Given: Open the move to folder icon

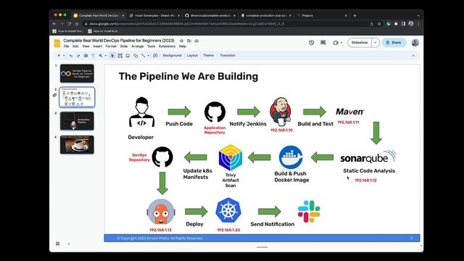Looking at the screenshot, I should click(188, 41).
